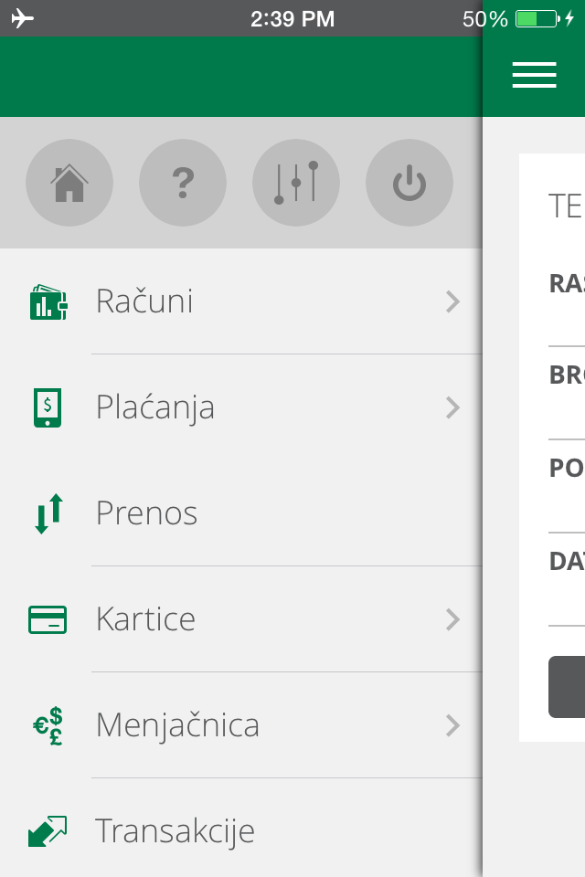Viewport: 585px width, 877px height.
Task: Expand the Računi submenu chevron
Action: (x=452, y=301)
